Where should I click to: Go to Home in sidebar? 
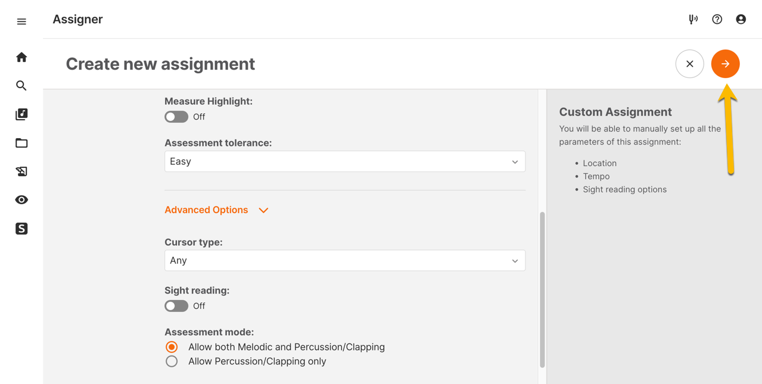(x=21, y=57)
